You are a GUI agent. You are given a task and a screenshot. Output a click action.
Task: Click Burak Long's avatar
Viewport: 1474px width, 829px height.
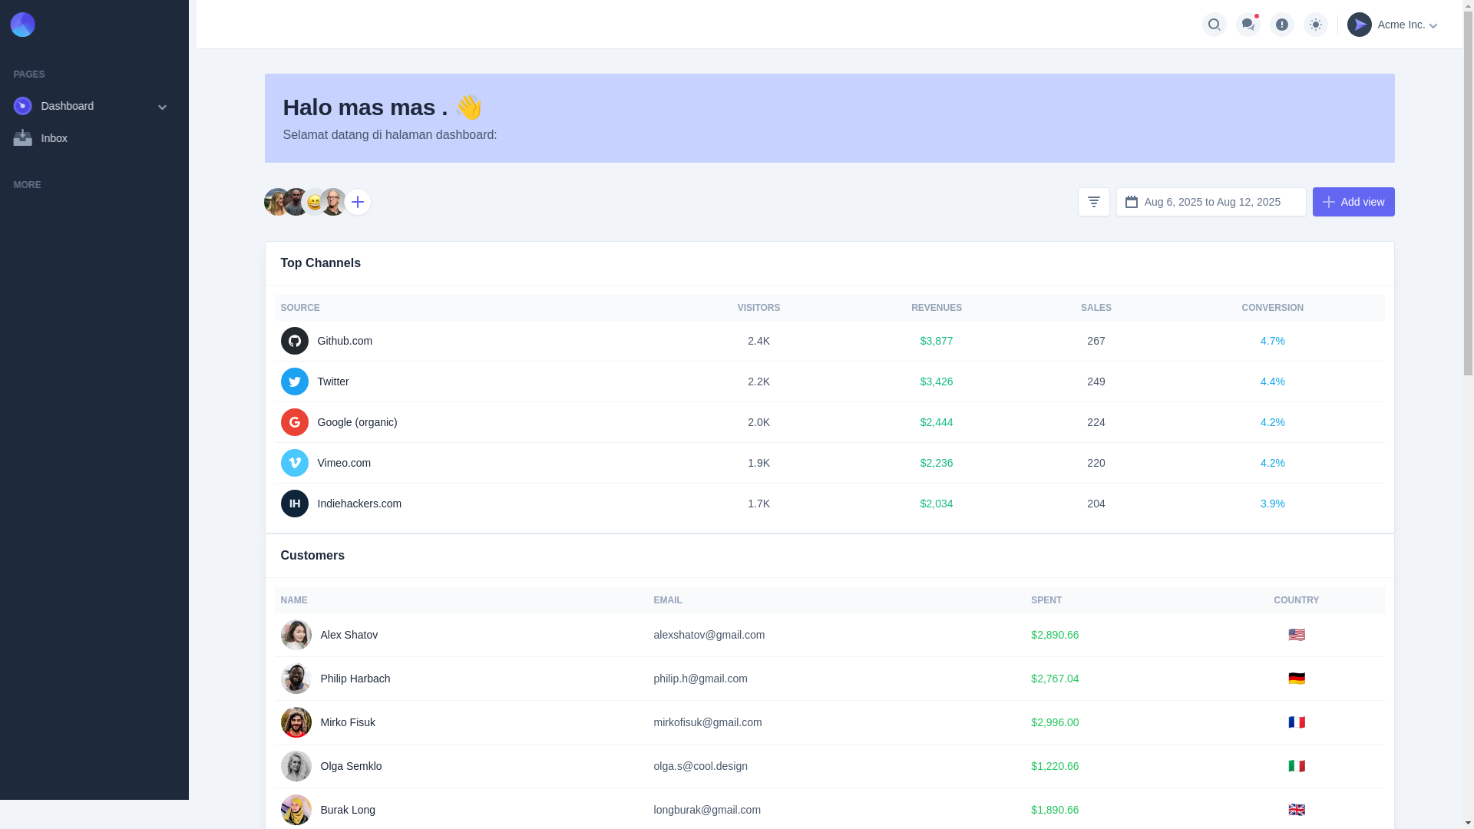click(296, 810)
